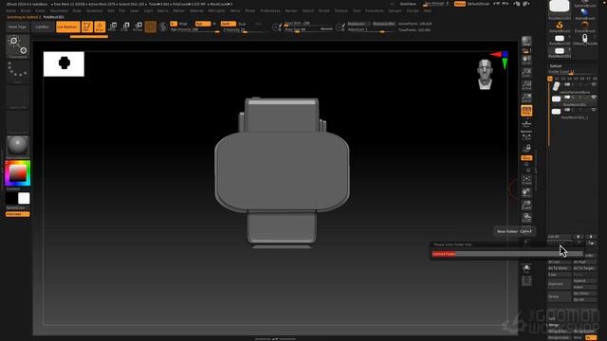Adjust the Draw Size slider
The height and width of the screenshot is (341, 607).
[x=308, y=29]
